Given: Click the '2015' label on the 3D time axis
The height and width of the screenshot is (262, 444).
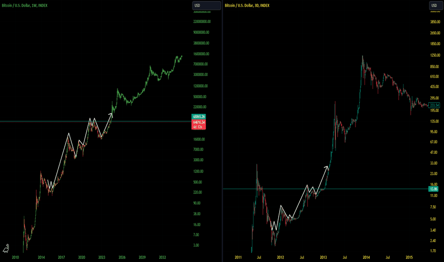Looking at the screenshot, I should click(409, 257).
